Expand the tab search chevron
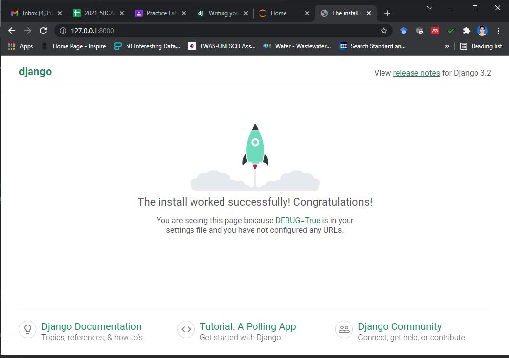Viewport: 509px width, 358px height. coord(429,8)
